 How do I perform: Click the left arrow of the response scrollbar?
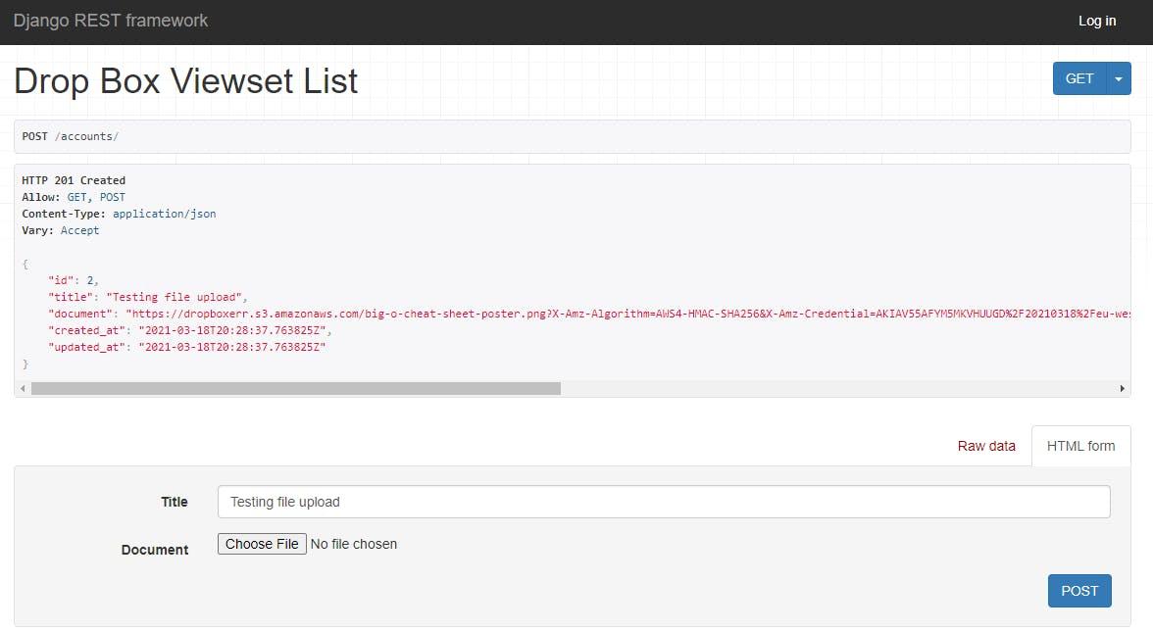point(22,388)
